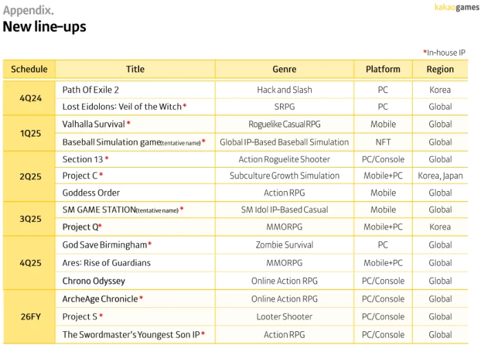This screenshot has width=481, height=345.
Task: Select the Schedule column header
Action: (29, 69)
